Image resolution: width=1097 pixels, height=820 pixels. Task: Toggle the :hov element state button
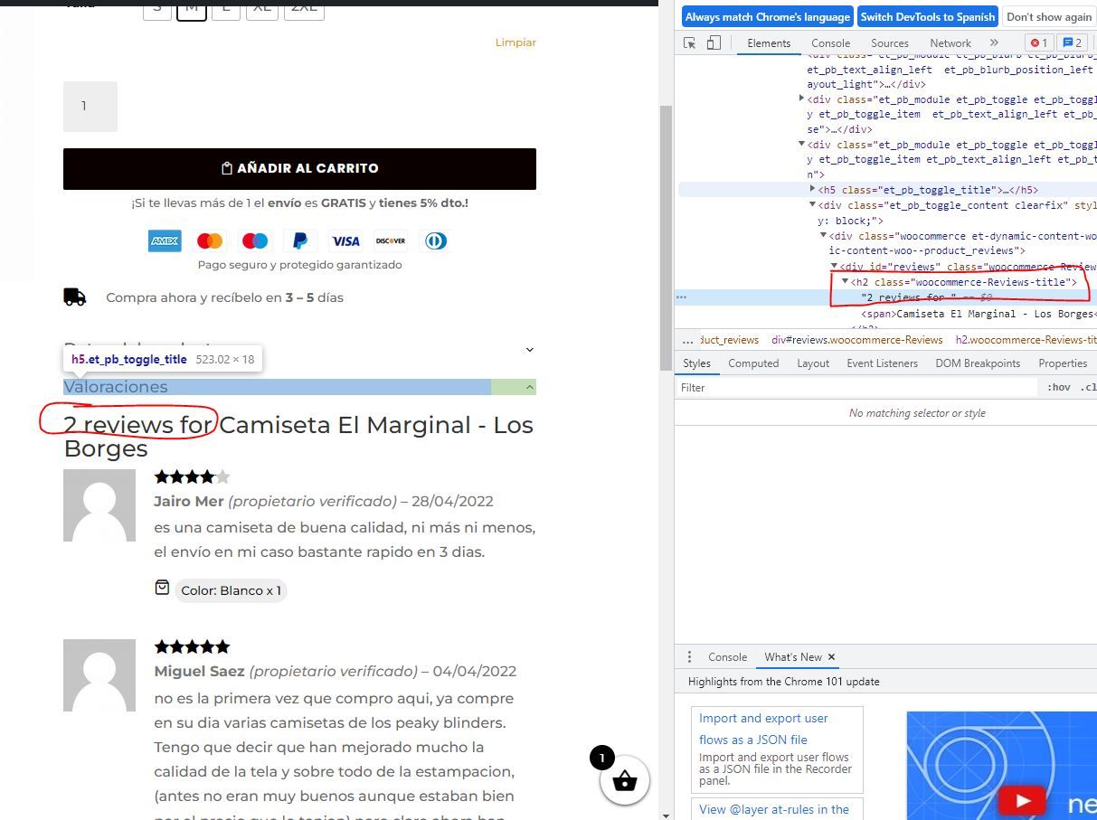[x=1058, y=388]
